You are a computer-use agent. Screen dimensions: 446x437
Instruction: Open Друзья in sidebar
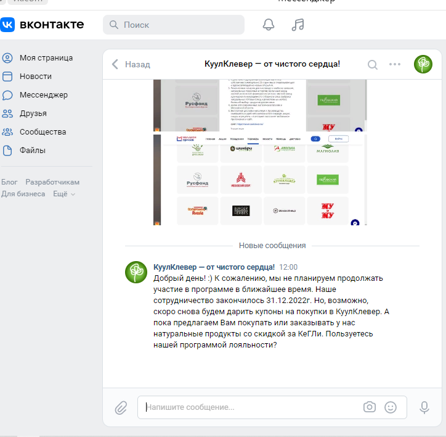[x=33, y=114]
